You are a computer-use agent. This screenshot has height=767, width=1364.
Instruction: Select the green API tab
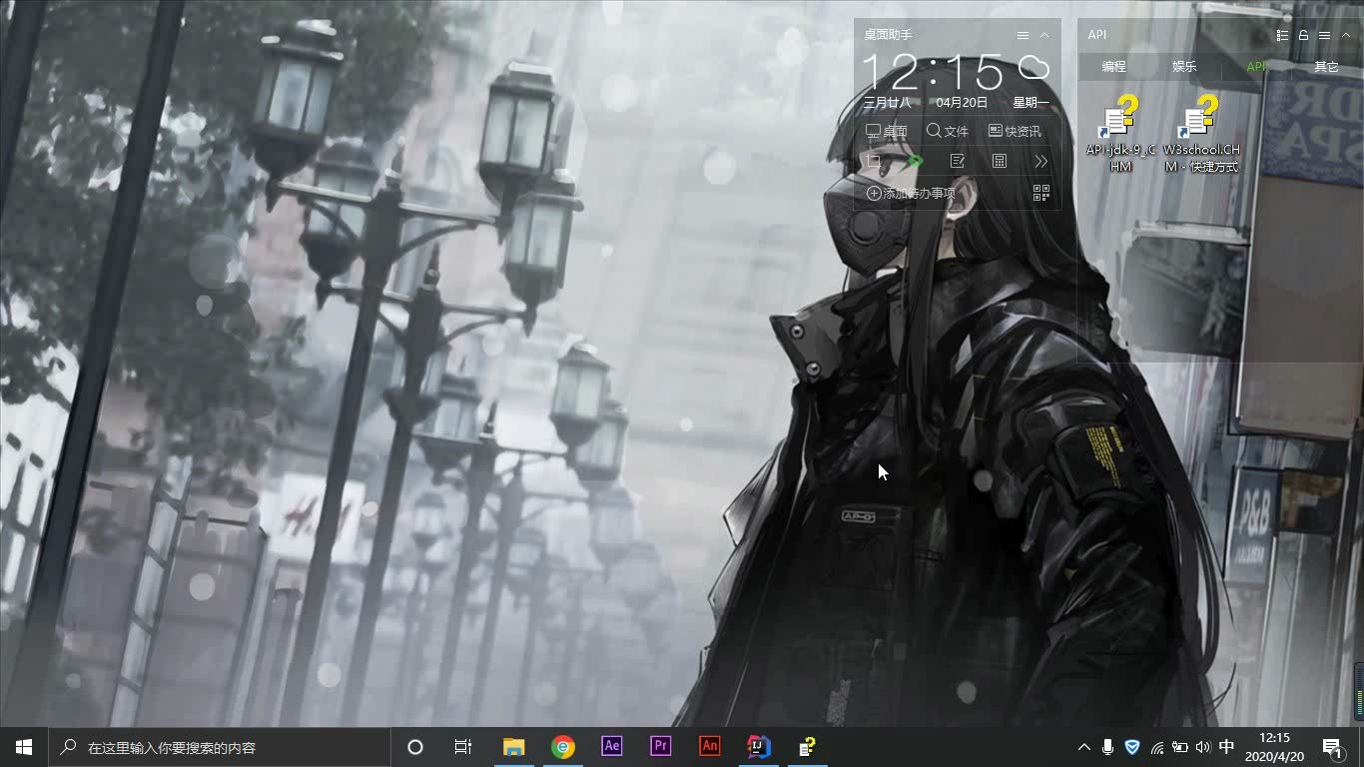1256,67
